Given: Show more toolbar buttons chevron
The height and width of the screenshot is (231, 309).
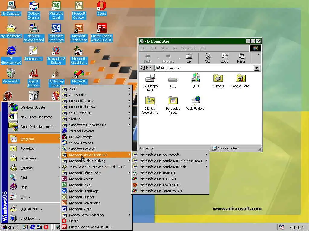Looking at the screenshot, I should (259, 54).
